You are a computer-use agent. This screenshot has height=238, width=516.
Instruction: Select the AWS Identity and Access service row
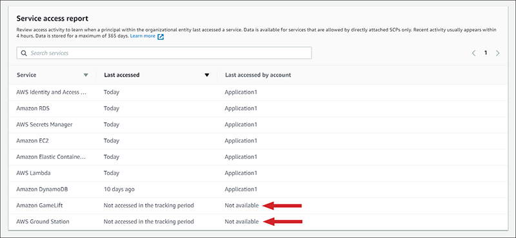tap(258, 92)
